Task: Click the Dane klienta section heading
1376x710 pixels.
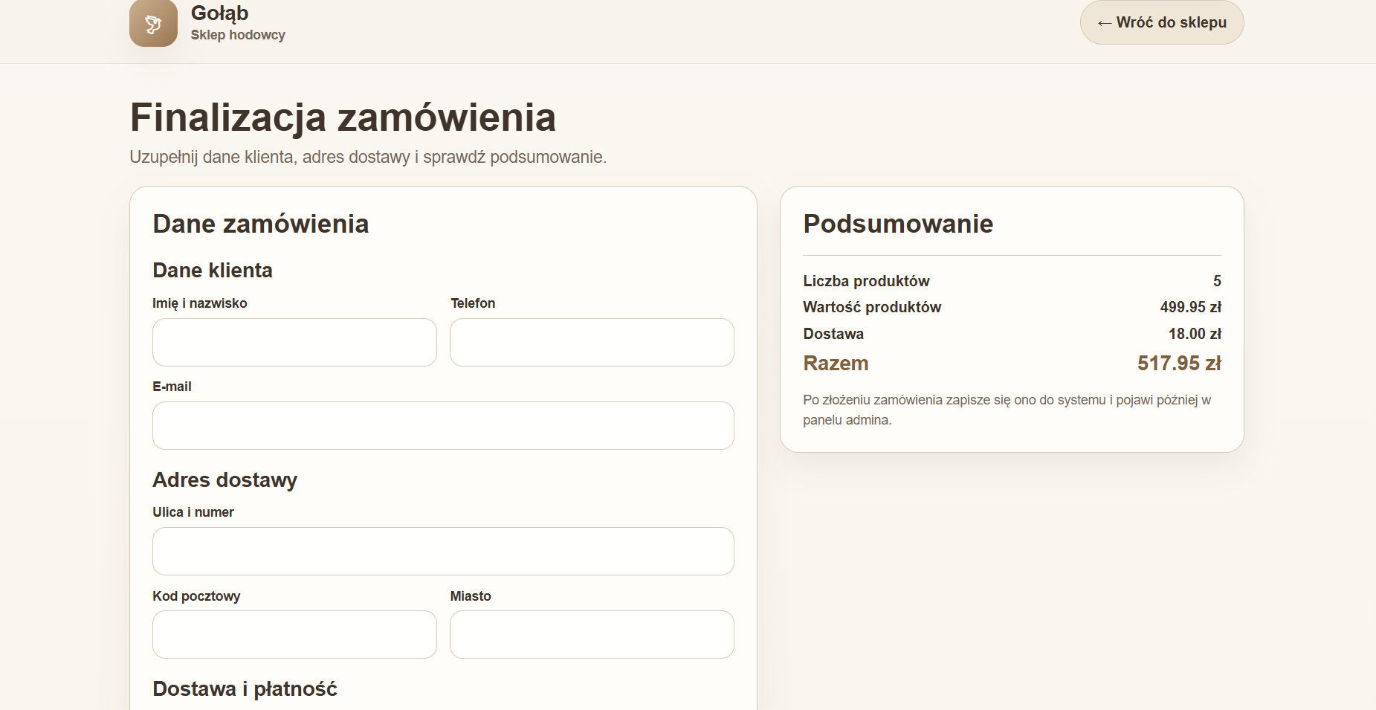Action: (212, 270)
